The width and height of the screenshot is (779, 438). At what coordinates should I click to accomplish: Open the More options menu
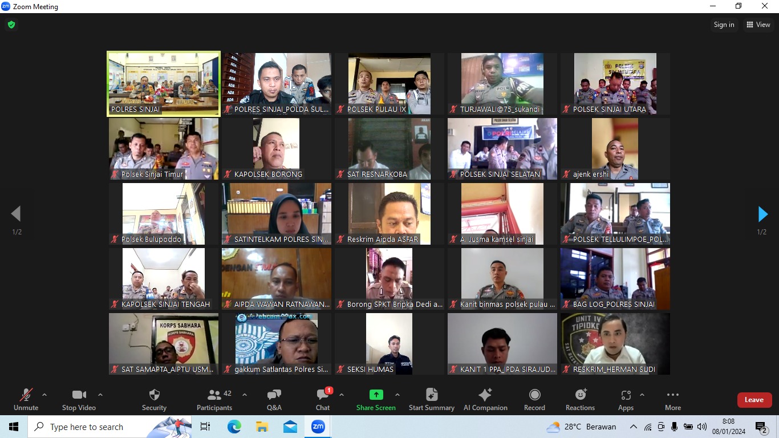point(673,399)
